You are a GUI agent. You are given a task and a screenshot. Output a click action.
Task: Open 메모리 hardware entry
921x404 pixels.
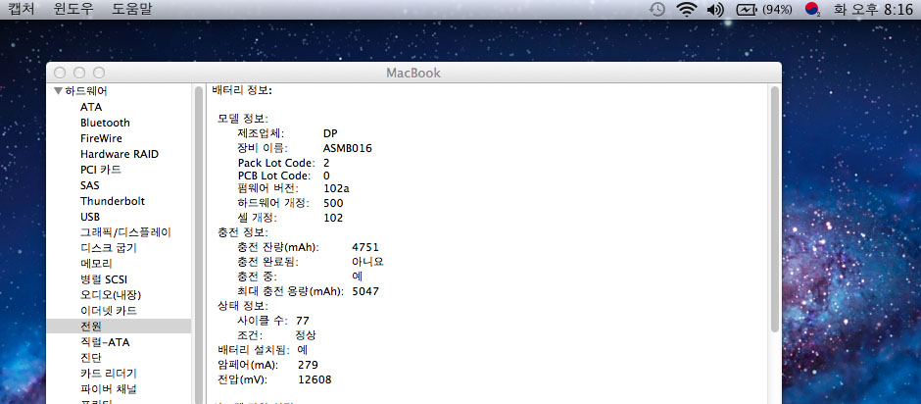96,264
